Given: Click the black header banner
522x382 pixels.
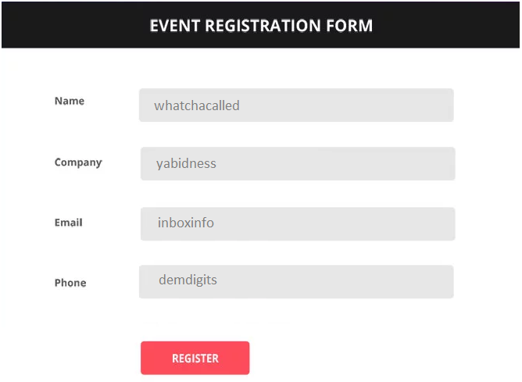Looking at the screenshot, I should coord(261,25).
